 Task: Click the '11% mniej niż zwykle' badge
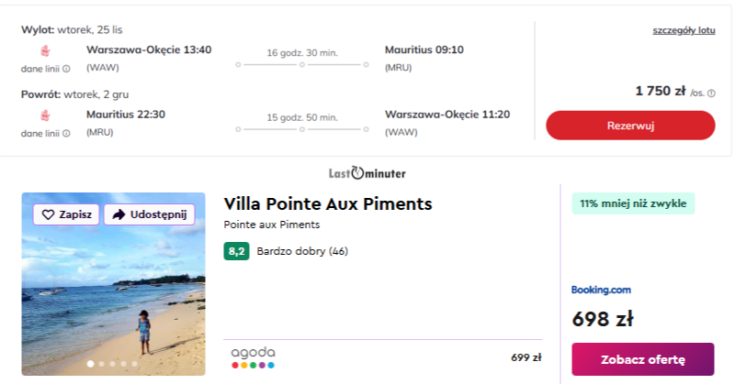pyautogui.click(x=633, y=203)
